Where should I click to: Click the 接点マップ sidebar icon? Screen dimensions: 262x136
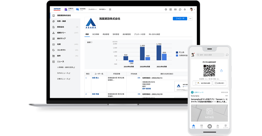click(53, 38)
